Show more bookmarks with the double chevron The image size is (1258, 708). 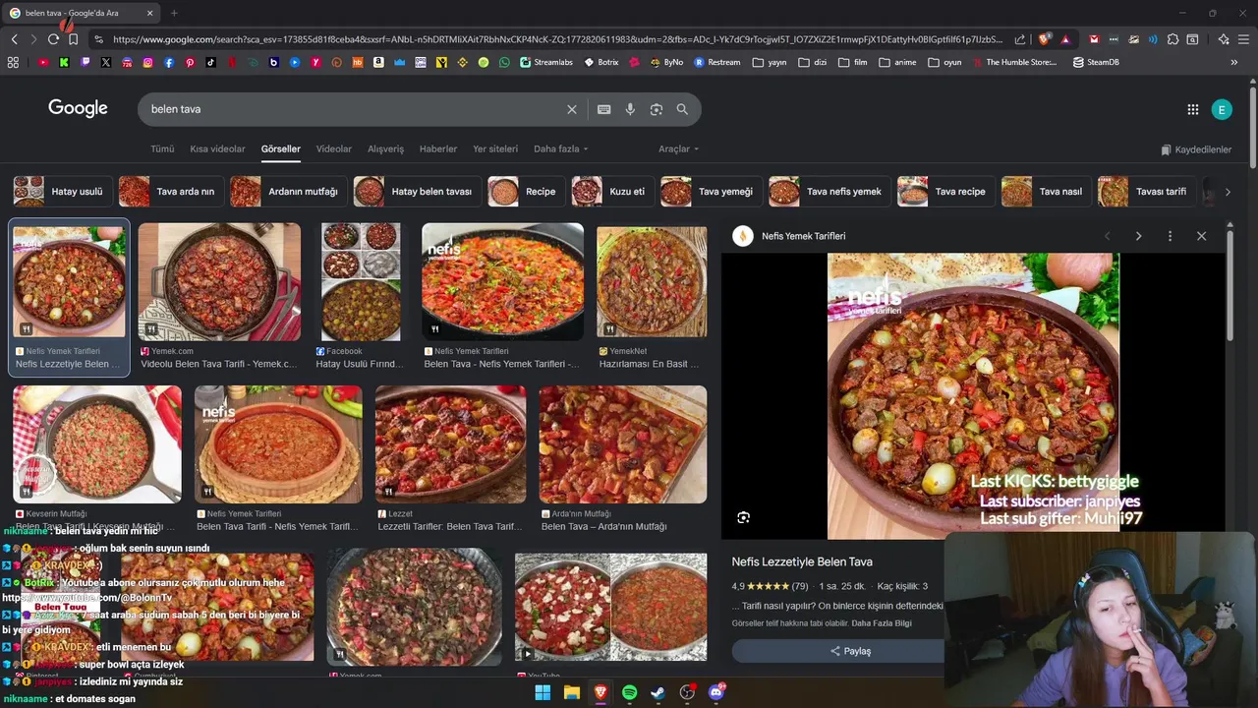[x=1234, y=62]
